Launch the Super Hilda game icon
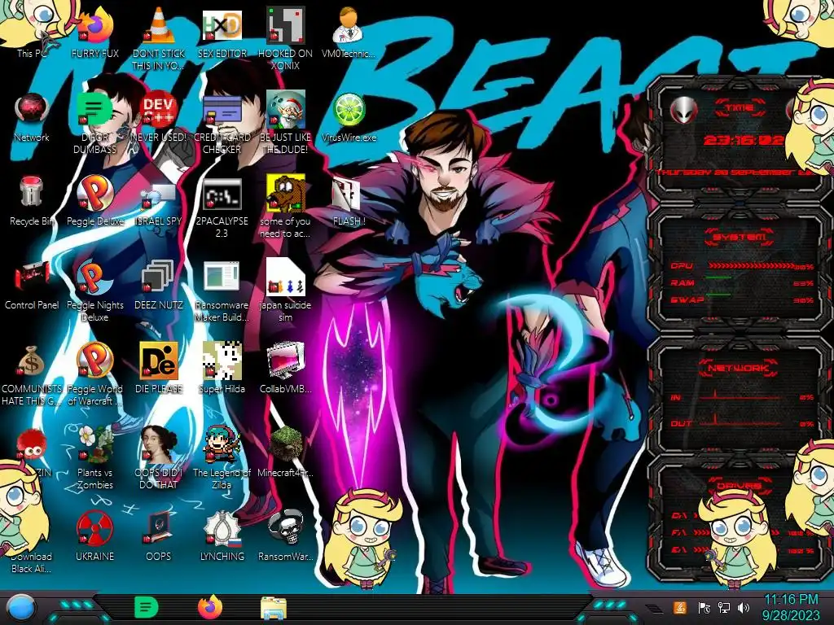This screenshot has height=625, width=834. [x=222, y=368]
